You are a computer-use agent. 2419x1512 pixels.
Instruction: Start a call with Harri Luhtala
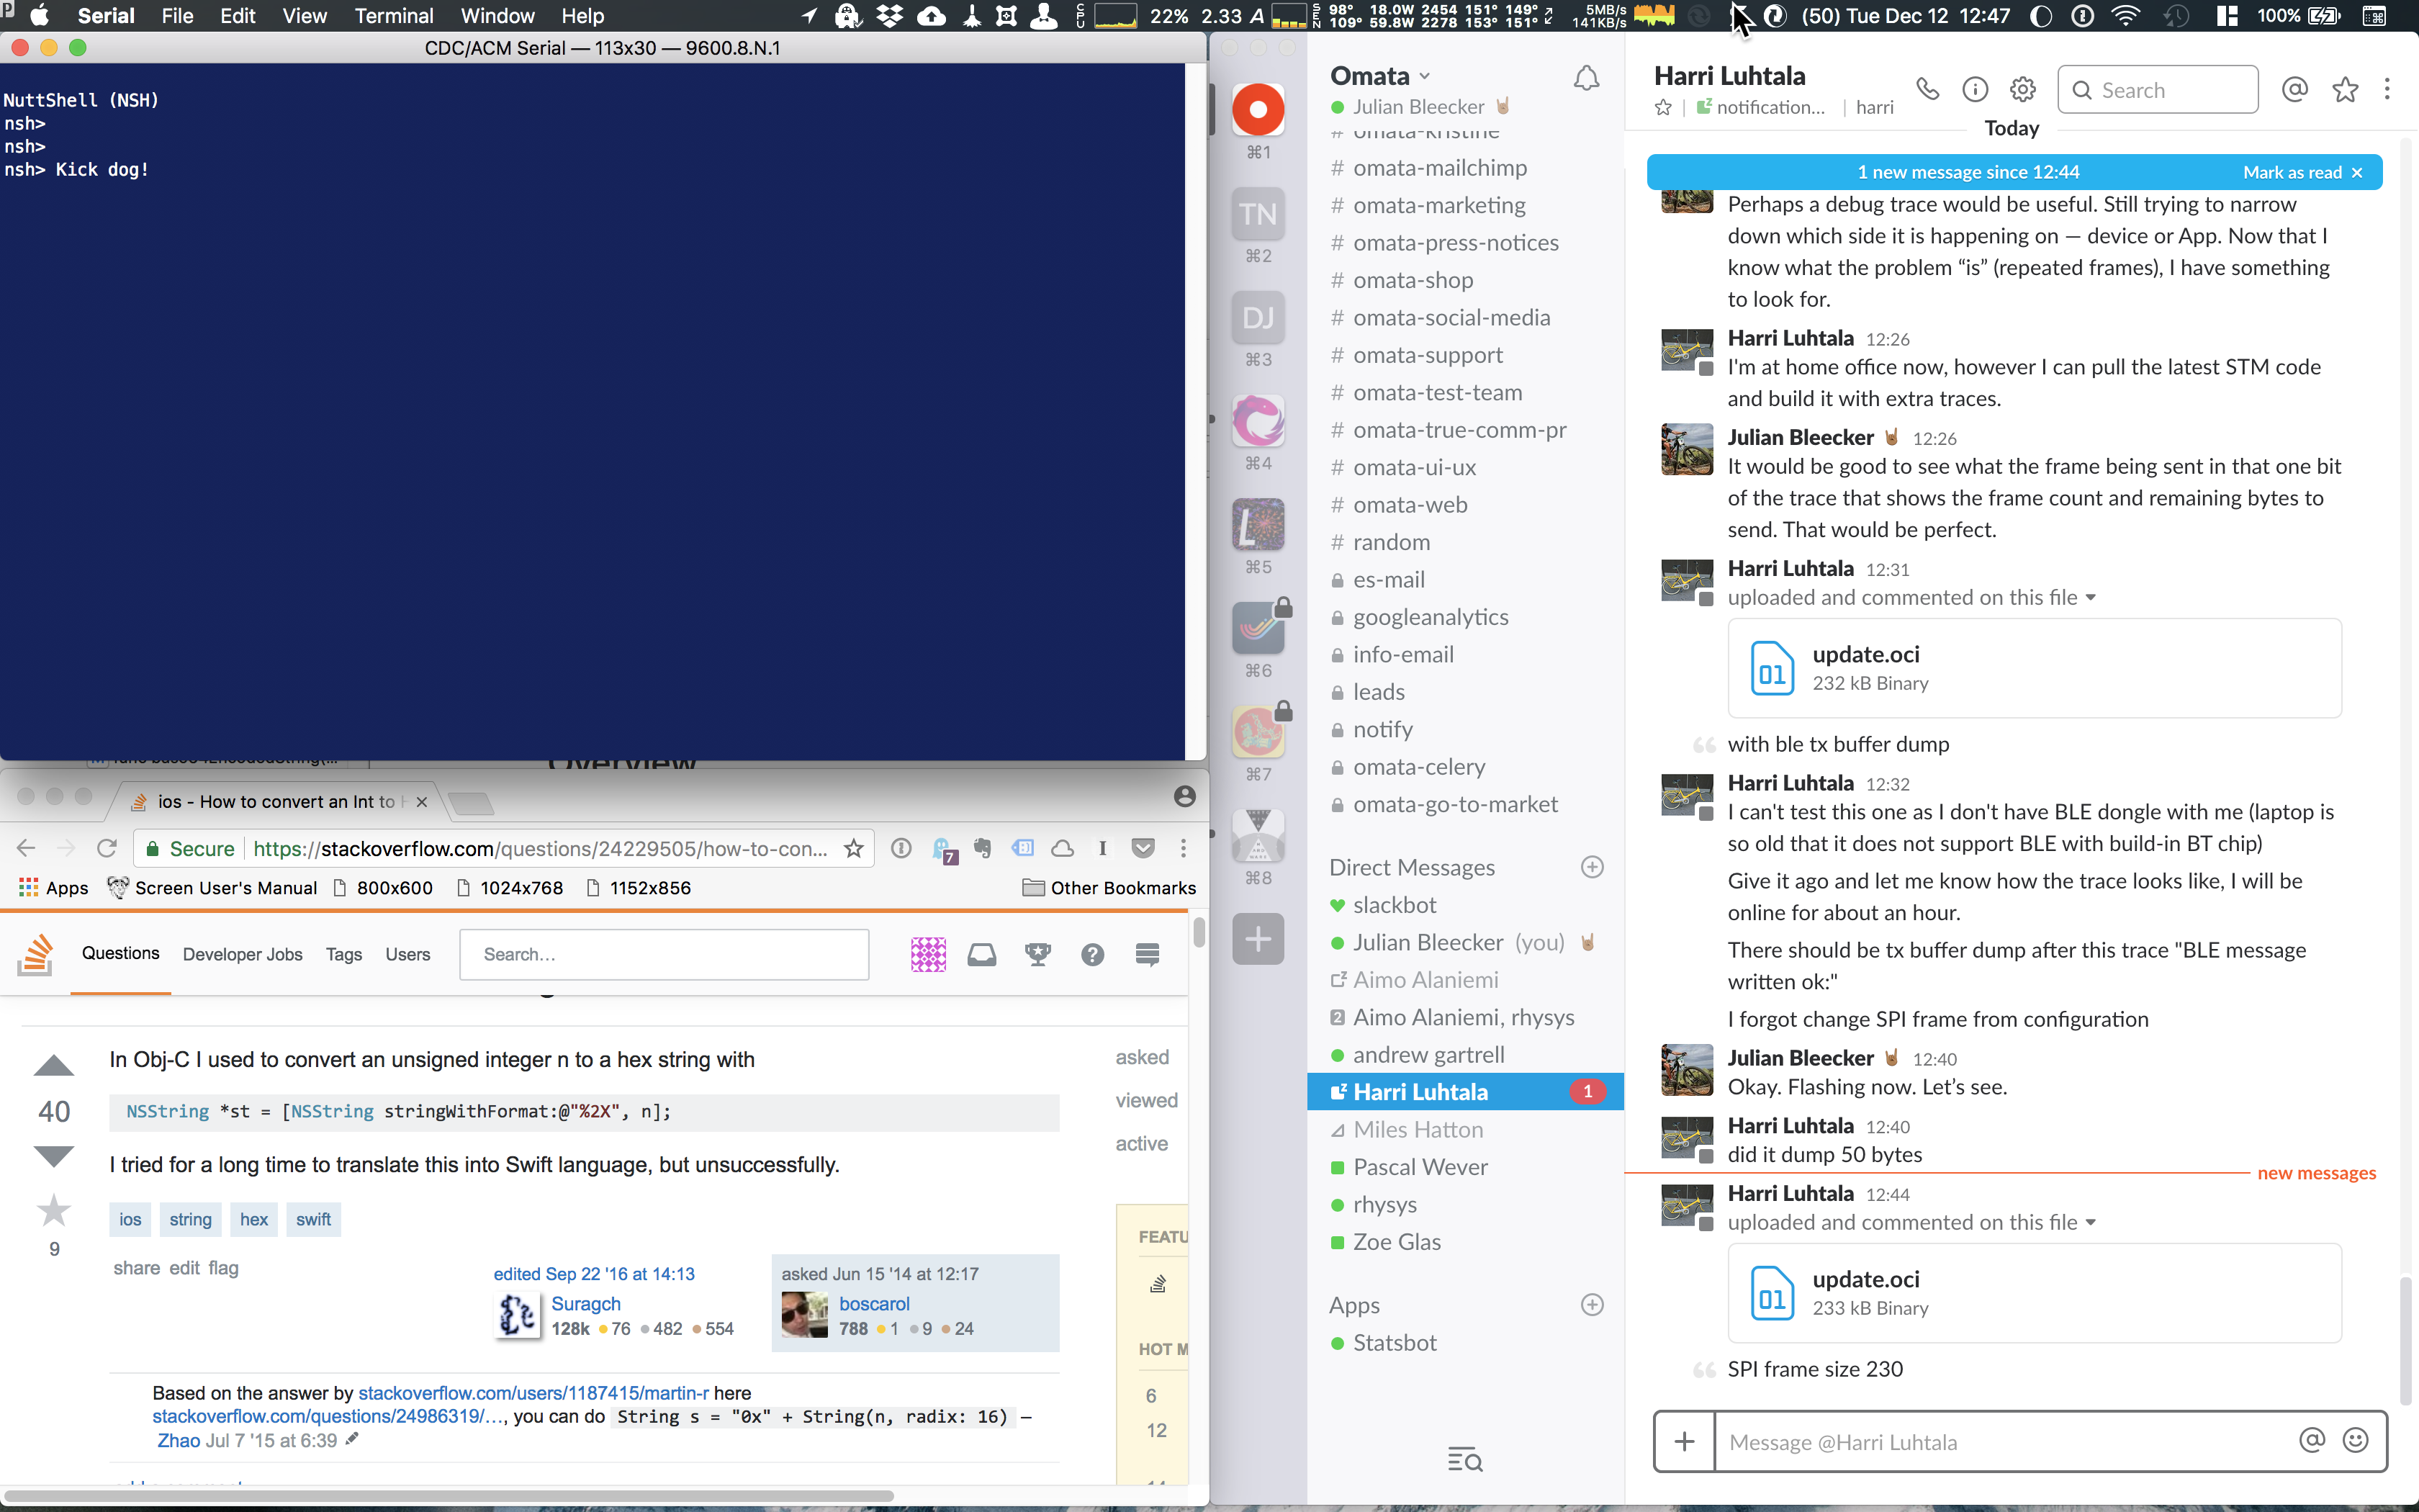tap(1927, 89)
